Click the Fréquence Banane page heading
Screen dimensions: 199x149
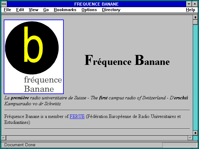tap(127, 61)
